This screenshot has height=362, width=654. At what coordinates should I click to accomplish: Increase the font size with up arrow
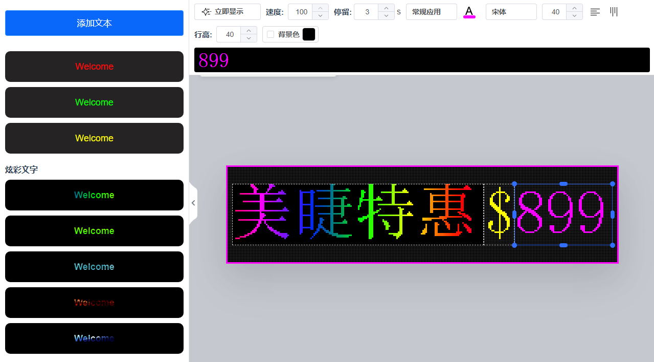tap(574, 8)
